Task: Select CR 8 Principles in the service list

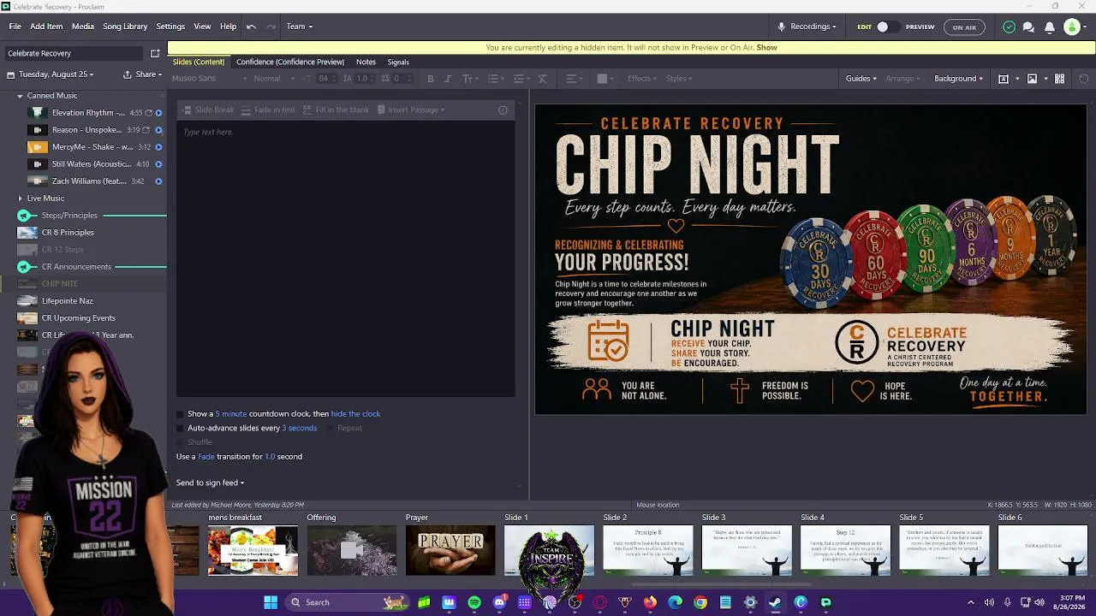Action: (x=68, y=233)
